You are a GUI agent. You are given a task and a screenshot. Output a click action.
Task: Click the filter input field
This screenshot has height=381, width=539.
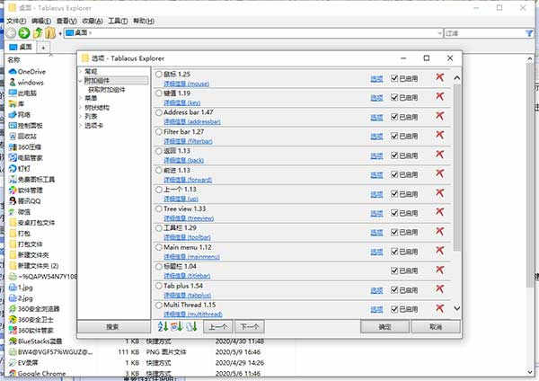tap(484, 33)
